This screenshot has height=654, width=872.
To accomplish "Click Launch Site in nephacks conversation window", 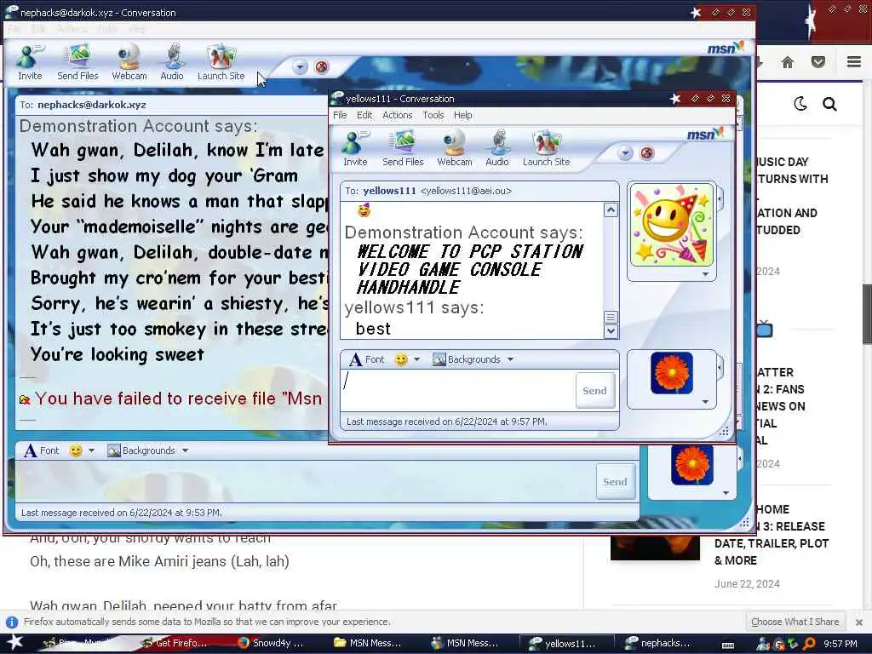I will tap(221, 61).
